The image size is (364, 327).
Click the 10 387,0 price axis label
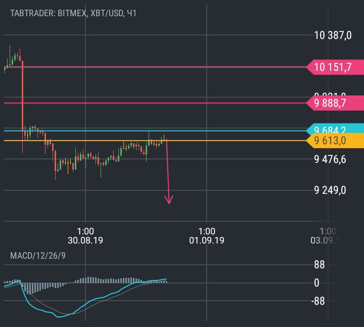333,35
